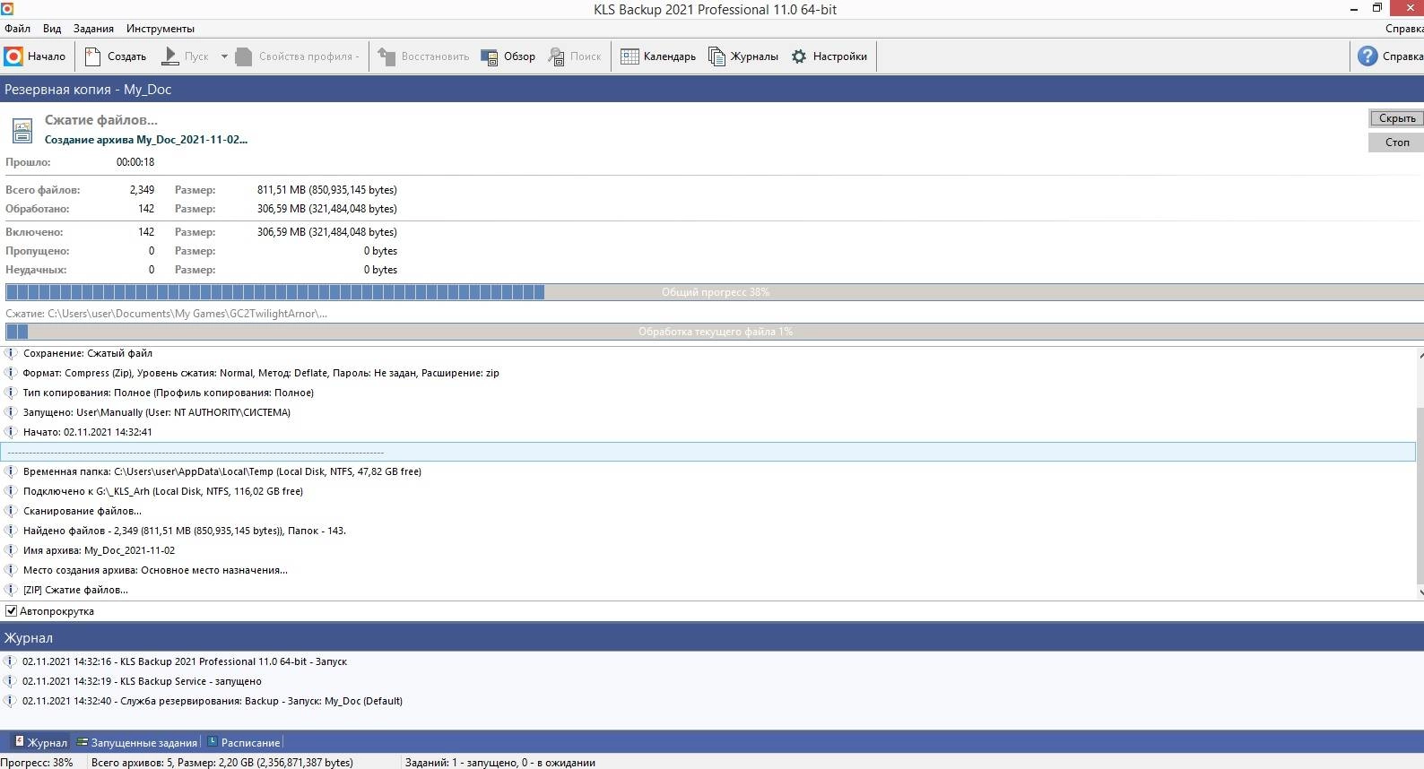1424x769 pixels.
Task: Click the 'Резервная копия - My_Doc' header
Action: tap(712, 89)
